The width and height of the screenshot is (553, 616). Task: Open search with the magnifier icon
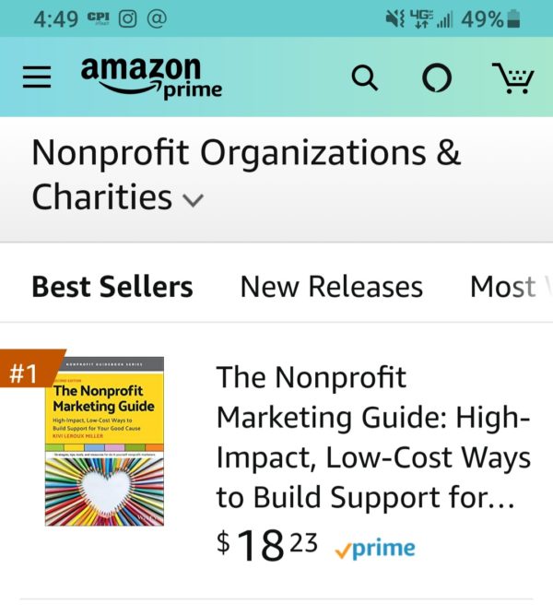coord(364,77)
